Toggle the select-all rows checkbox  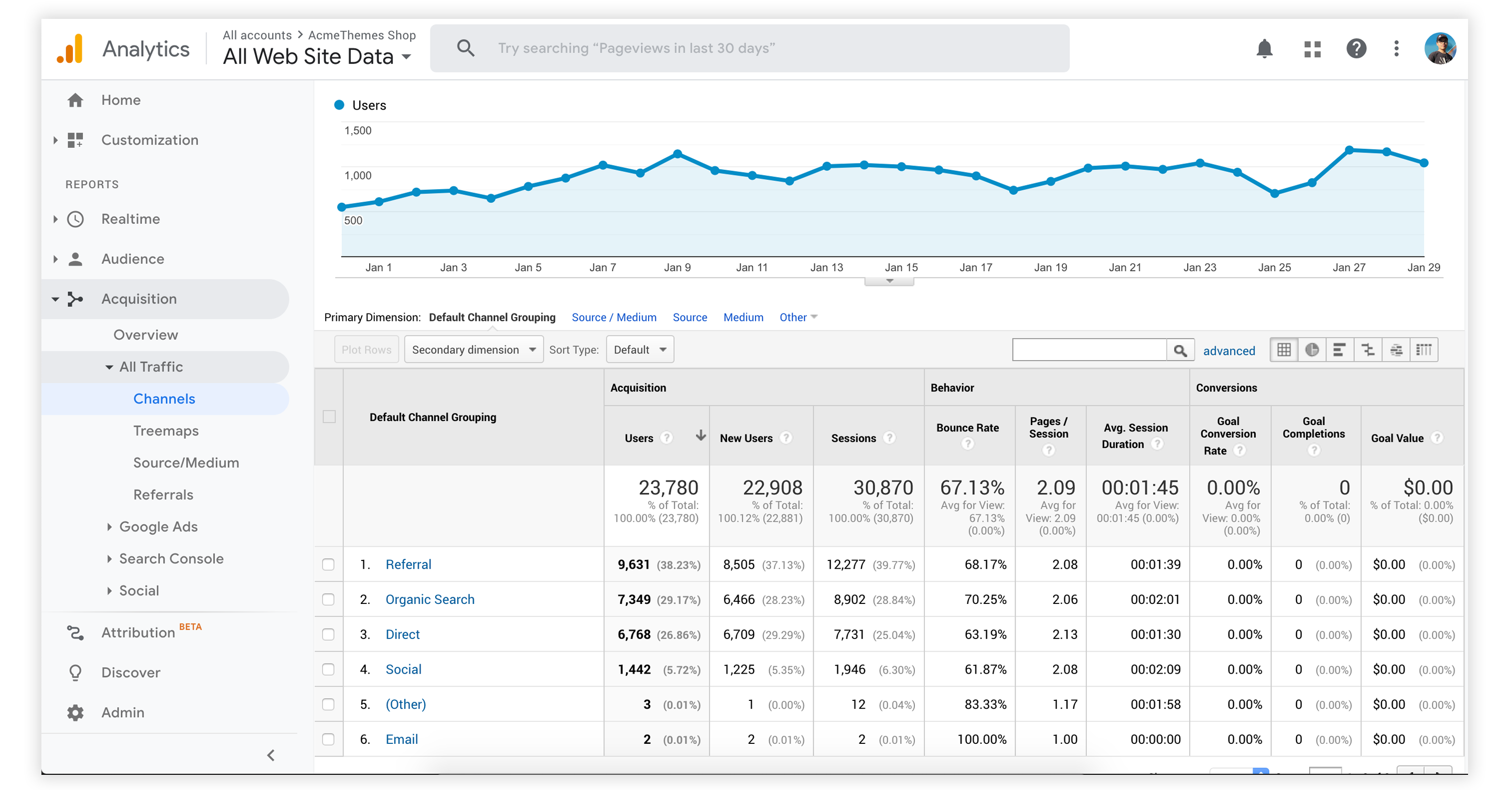click(x=329, y=417)
